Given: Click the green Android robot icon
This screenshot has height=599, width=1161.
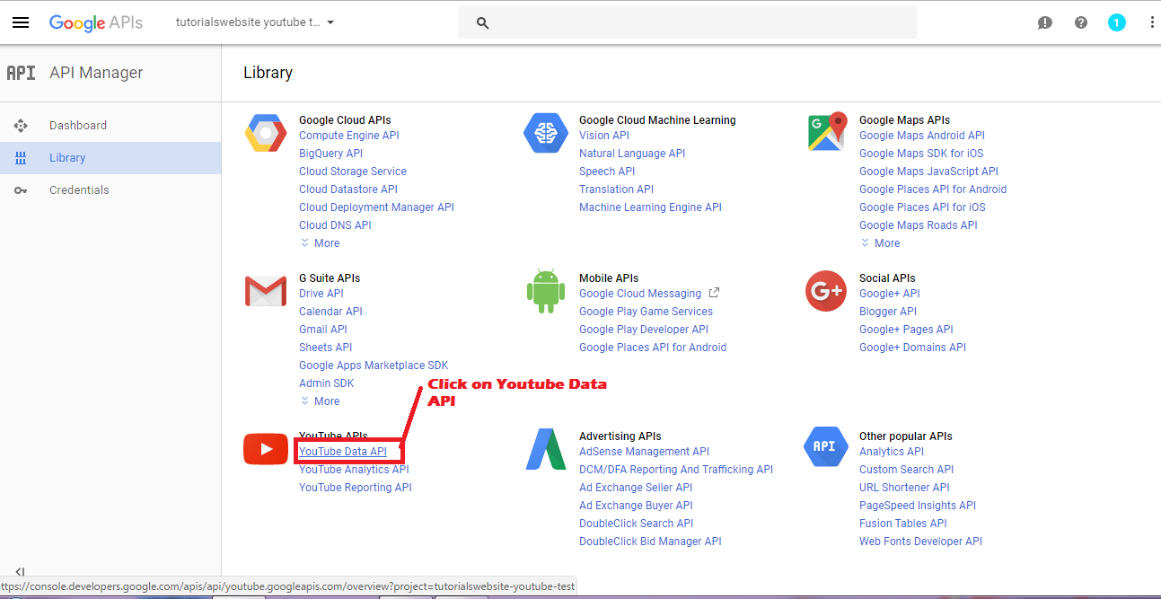Looking at the screenshot, I should pyautogui.click(x=546, y=291).
